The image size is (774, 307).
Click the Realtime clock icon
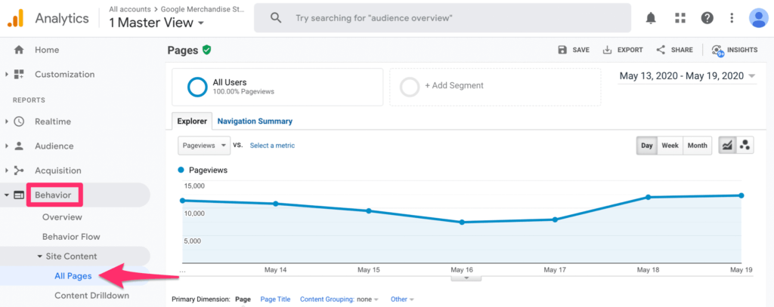[19, 121]
